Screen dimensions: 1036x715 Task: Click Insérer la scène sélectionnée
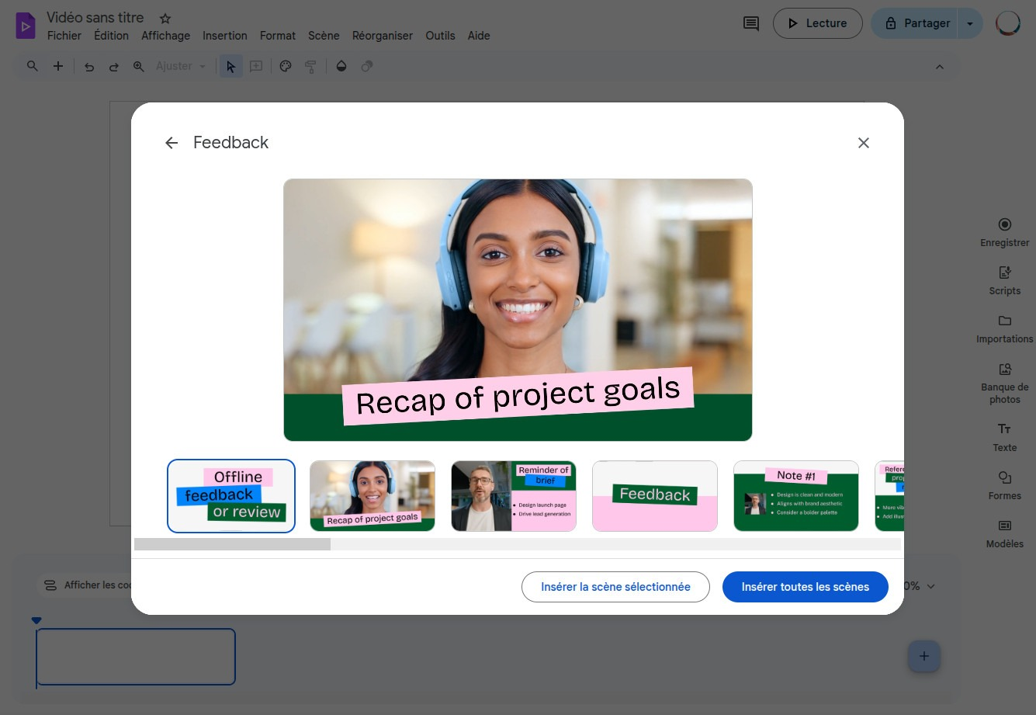(x=615, y=587)
